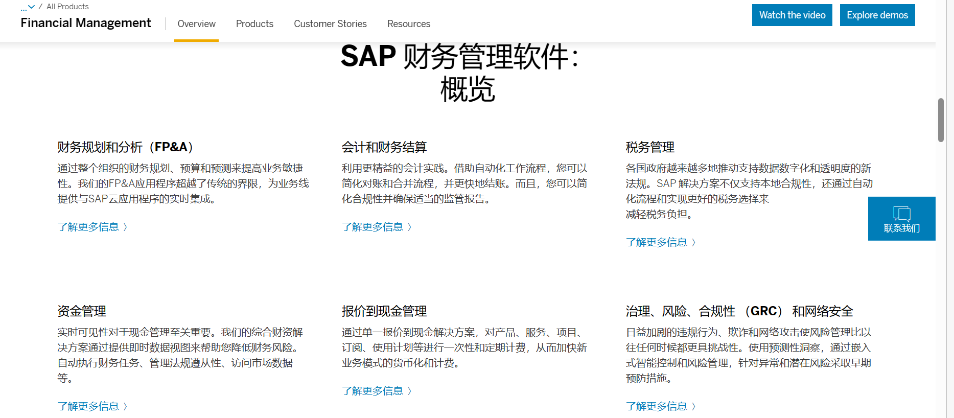Click the 资金管理 heading
This screenshot has height=418, width=954.
click(82, 311)
